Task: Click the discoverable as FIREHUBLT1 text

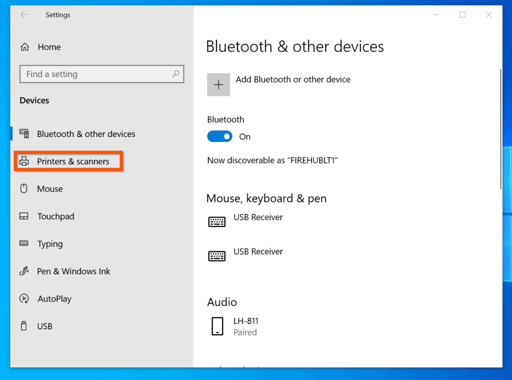Action: [272, 160]
